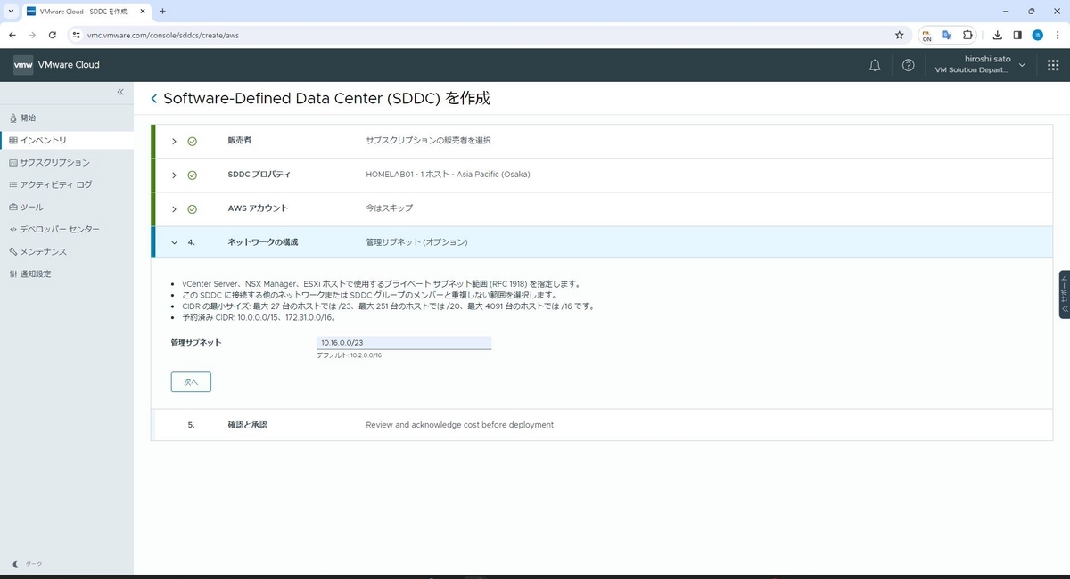Open the browser extensions puzzle icon
The height and width of the screenshot is (579, 1070).
pyautogui.click(x=968, y=35)
